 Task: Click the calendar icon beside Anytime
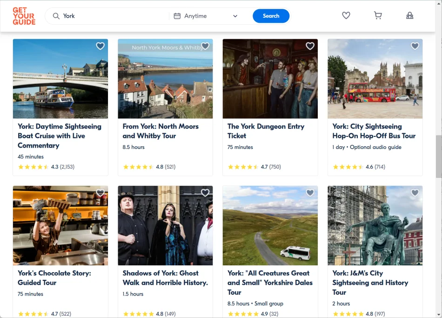coord(177,16)
